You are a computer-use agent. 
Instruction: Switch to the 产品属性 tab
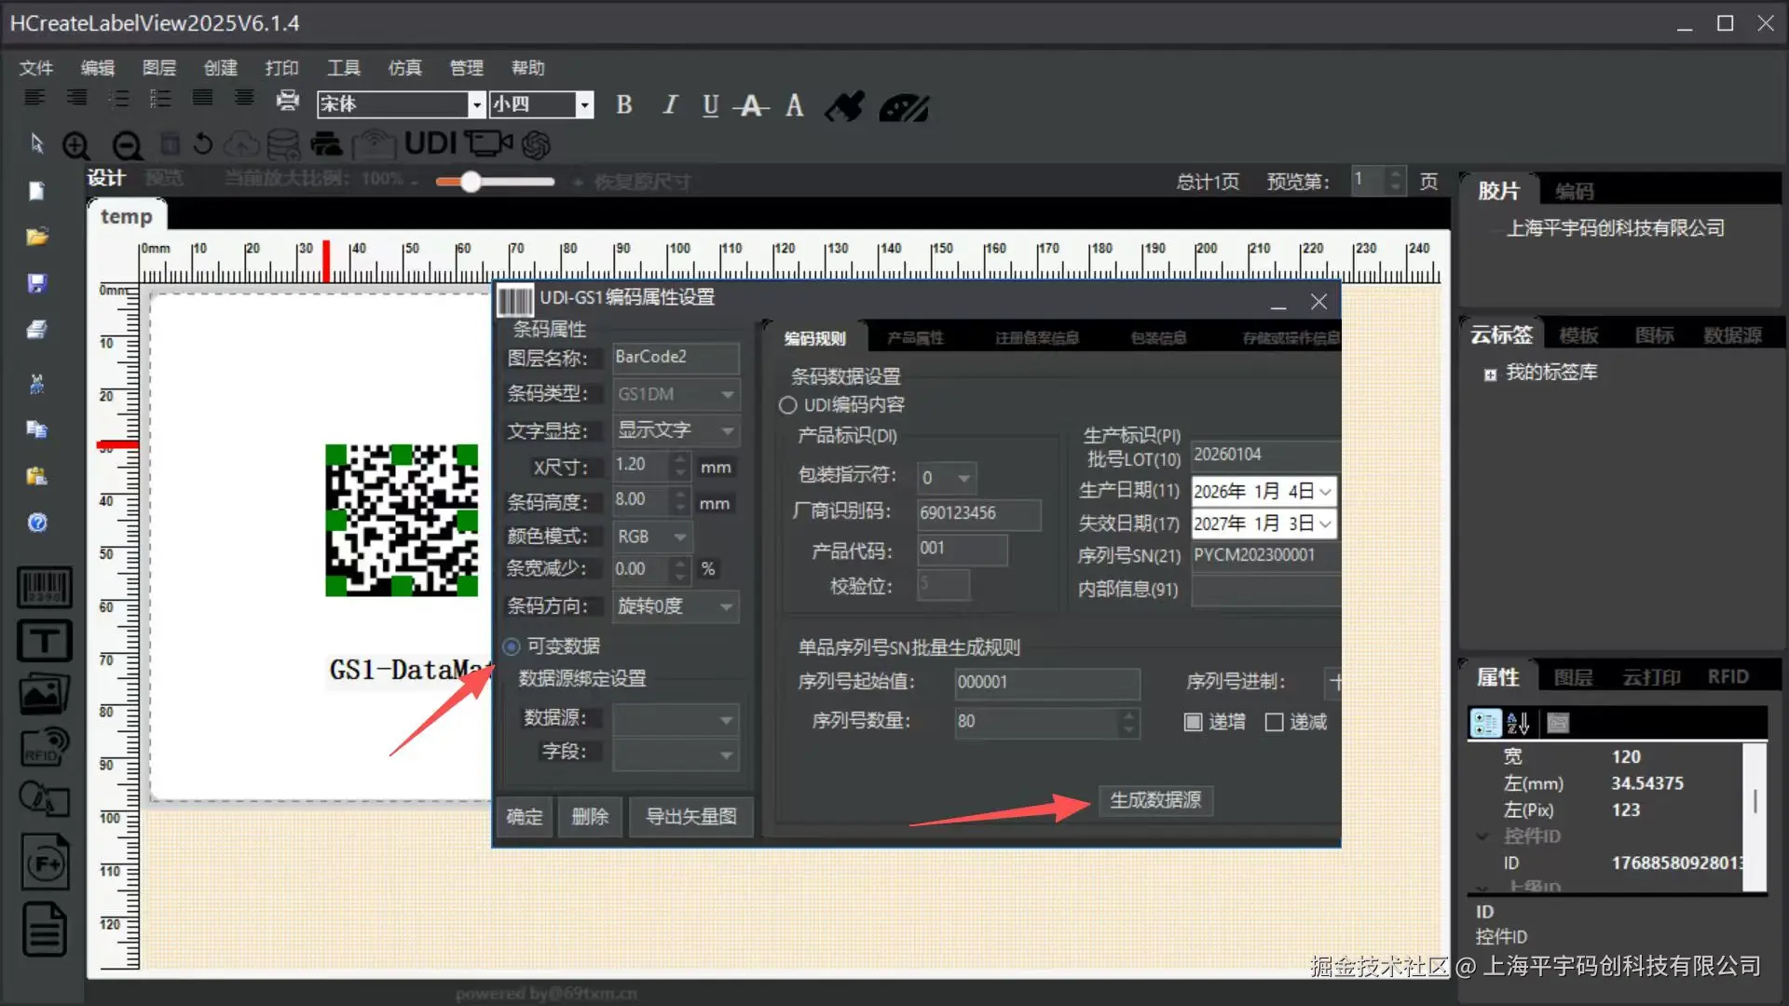(x=915, y=338)
